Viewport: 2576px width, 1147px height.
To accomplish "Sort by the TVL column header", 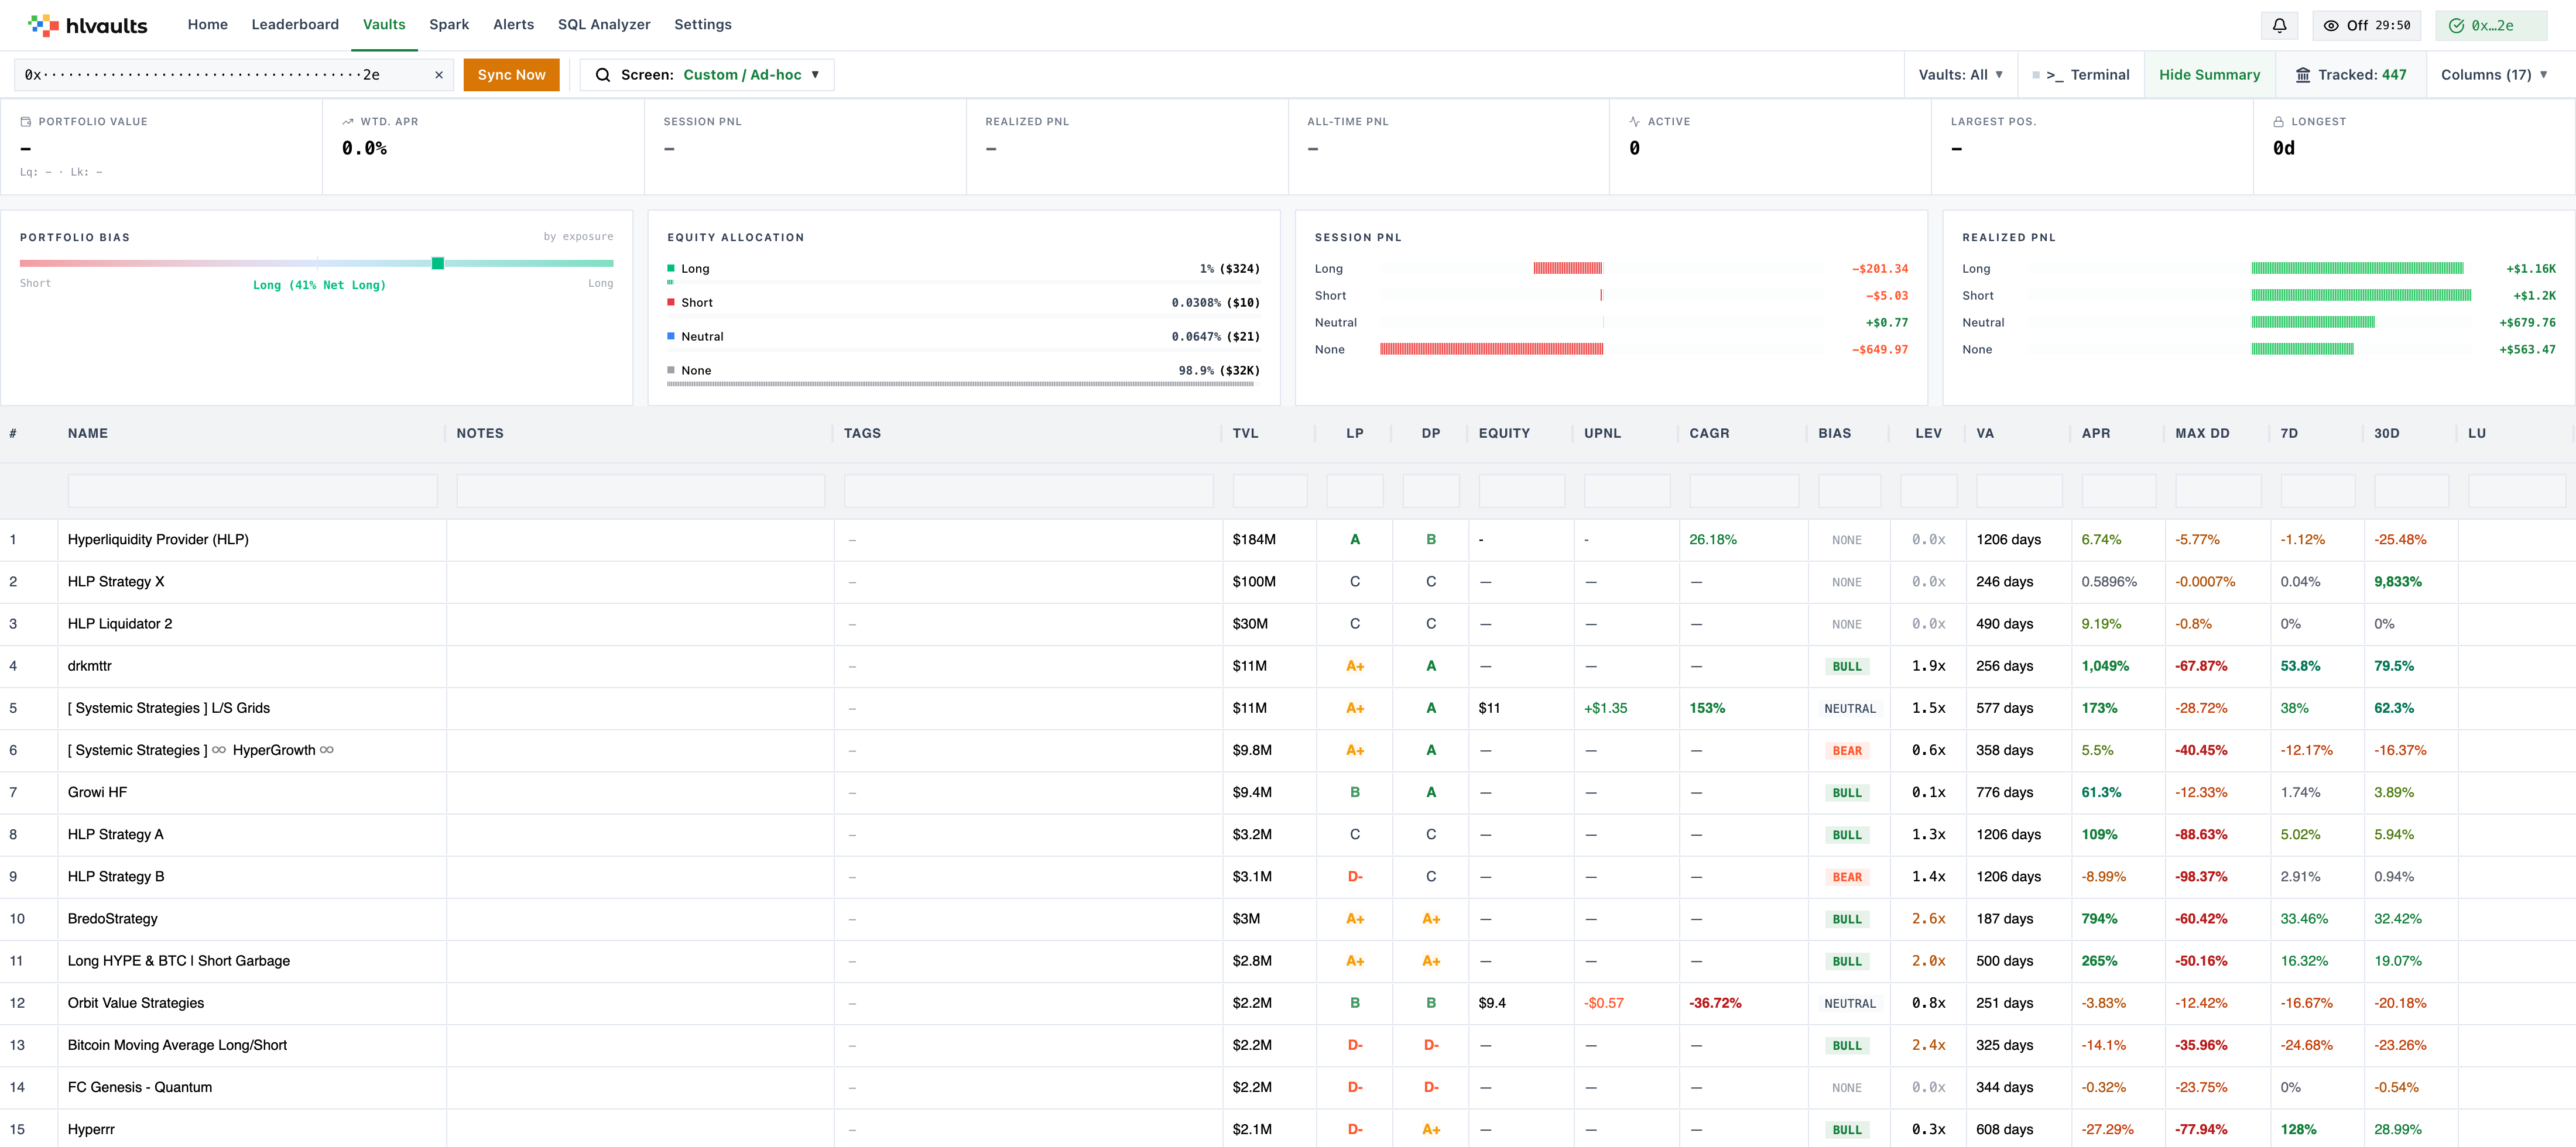I will [x=1245, y=434].
